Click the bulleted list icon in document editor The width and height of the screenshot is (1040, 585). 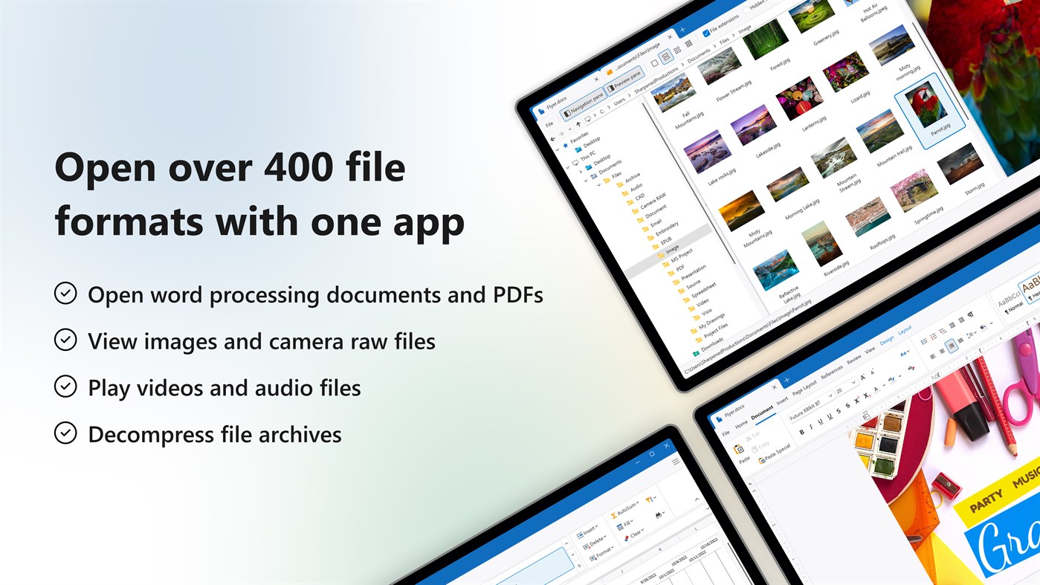[x=924, y=341]
